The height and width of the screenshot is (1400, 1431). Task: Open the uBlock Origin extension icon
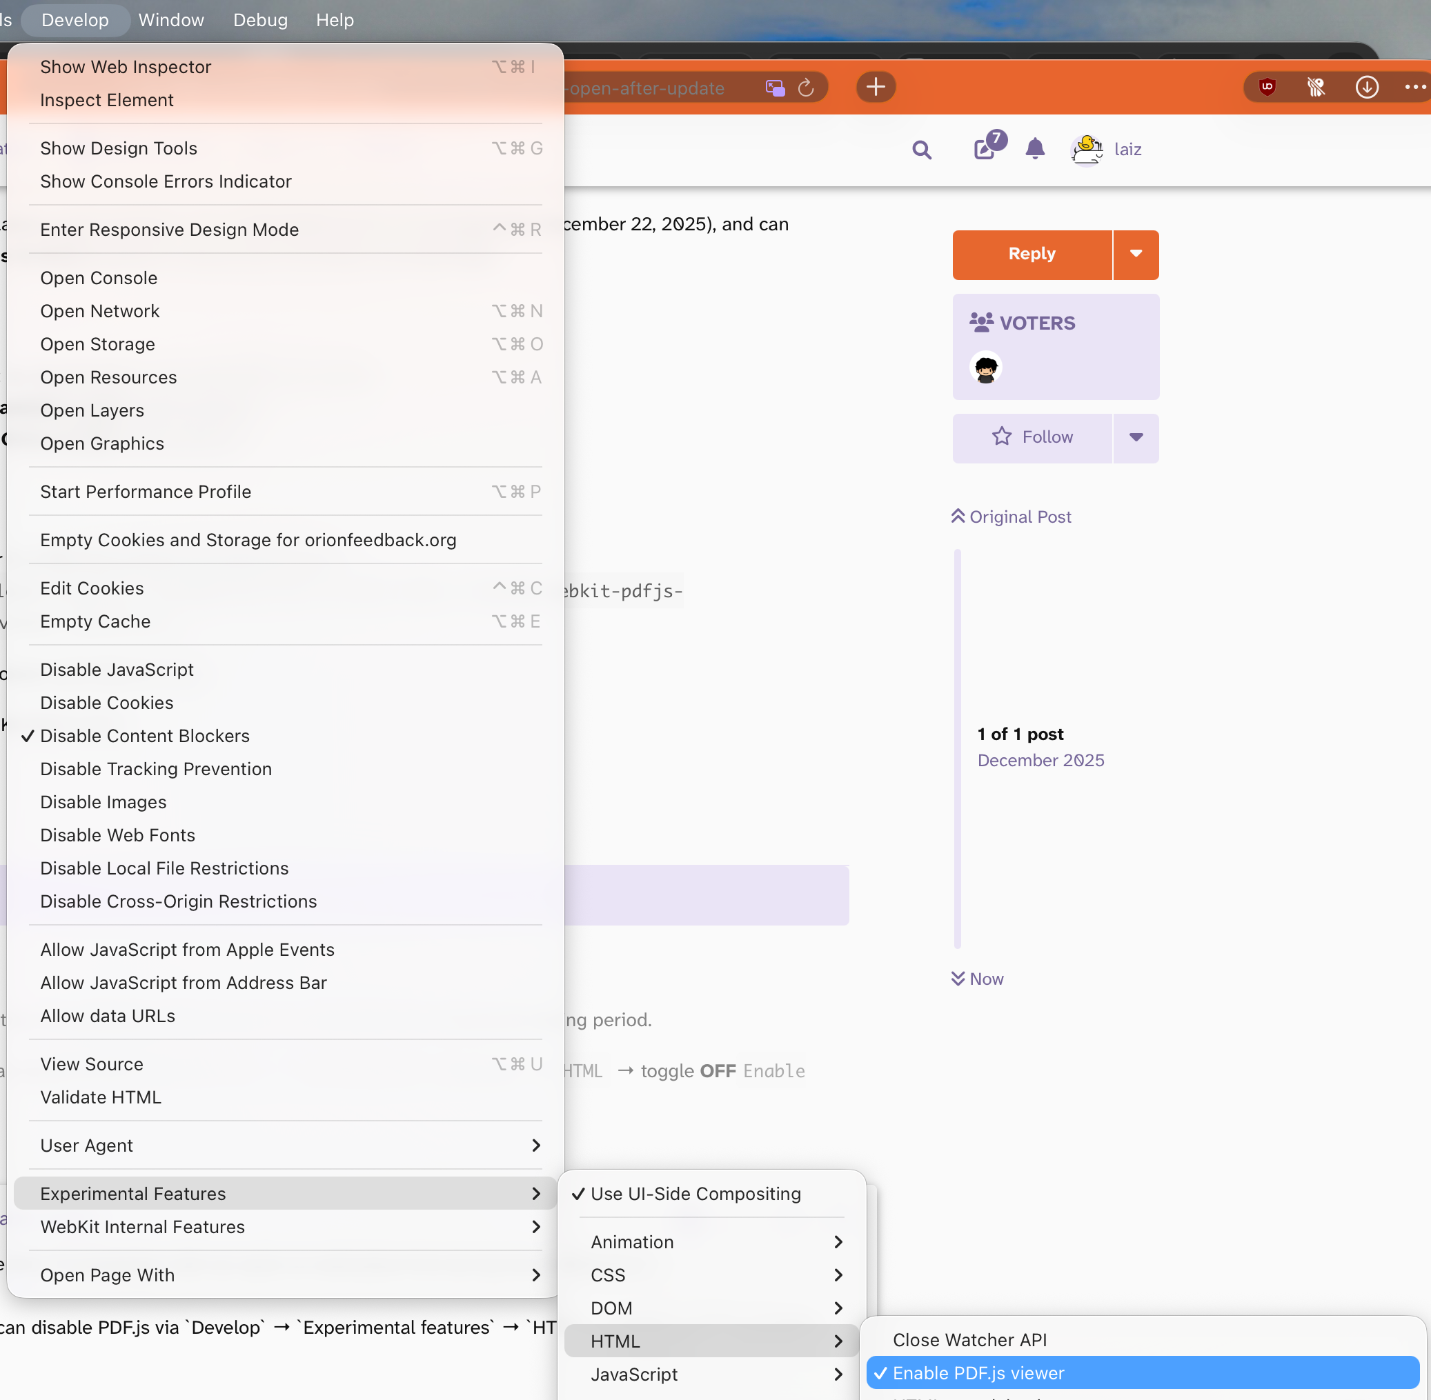pyautogui.click(x=1267, y=88)
